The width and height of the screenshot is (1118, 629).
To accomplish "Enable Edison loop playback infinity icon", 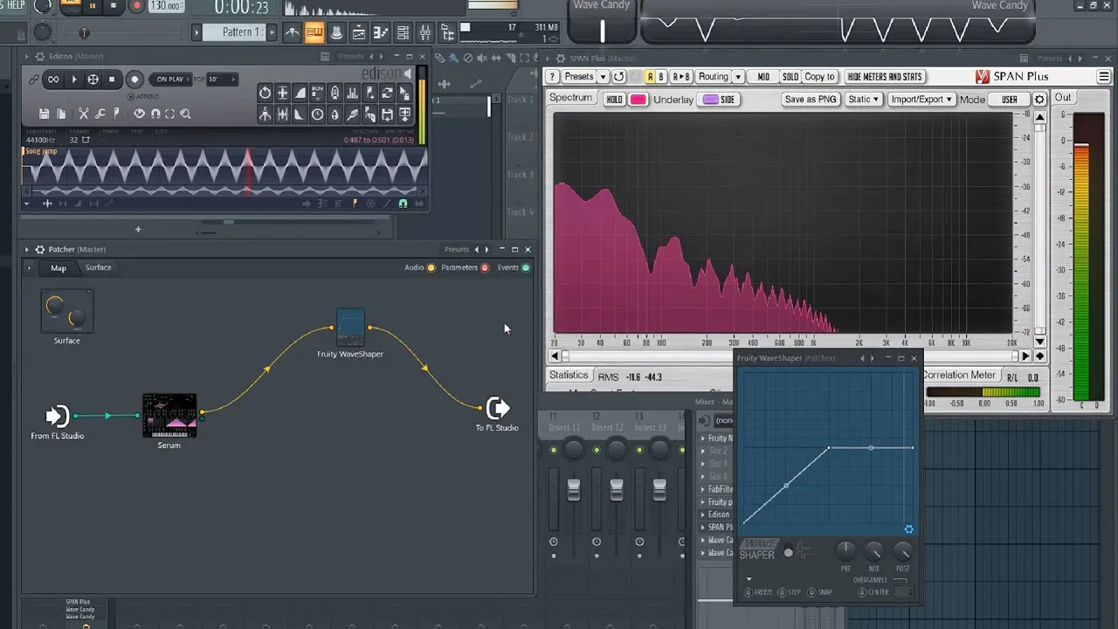I will tap(53, 79).
